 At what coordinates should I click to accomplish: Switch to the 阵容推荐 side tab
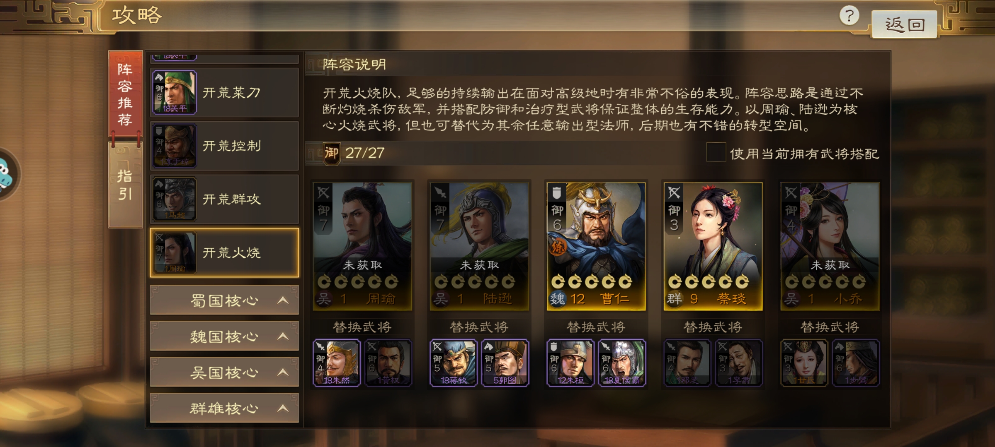(x=125, y=94)
